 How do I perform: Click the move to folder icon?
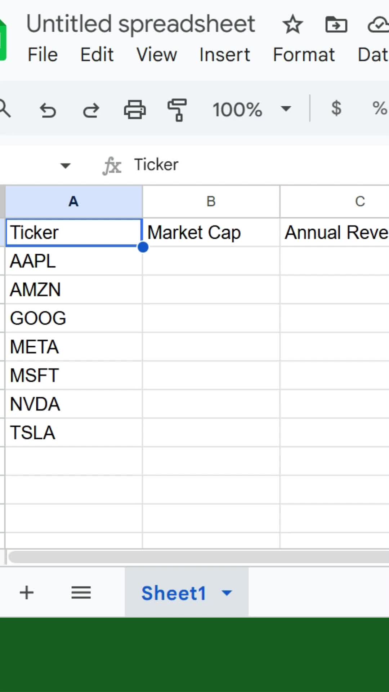coord(336,25)
